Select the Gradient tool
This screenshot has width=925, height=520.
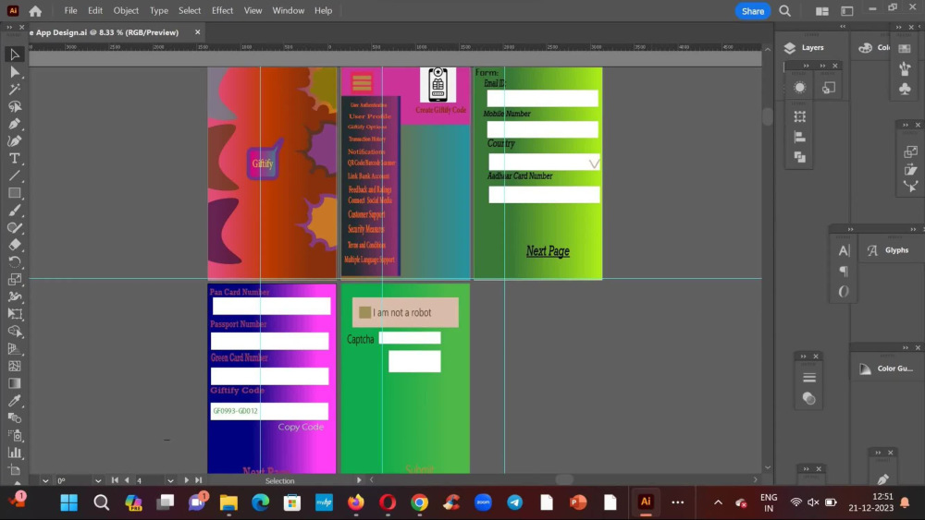(x=15, y=383)
